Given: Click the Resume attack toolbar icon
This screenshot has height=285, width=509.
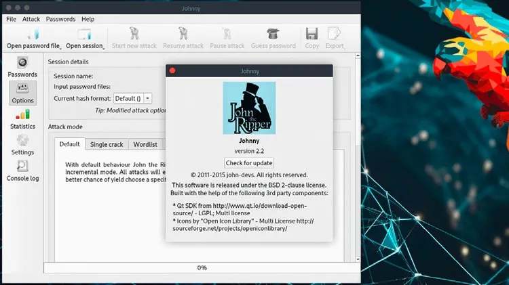Looking at the screenshot, I should click(182, 34).
